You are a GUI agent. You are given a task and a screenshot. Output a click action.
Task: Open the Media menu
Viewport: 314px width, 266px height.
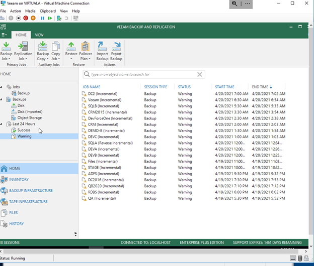tap(30, 11)
